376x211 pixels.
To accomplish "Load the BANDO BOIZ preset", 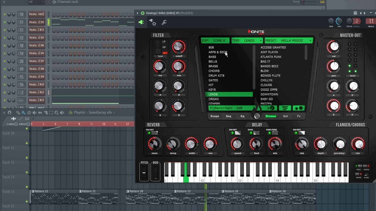I will tap(269, 66).
